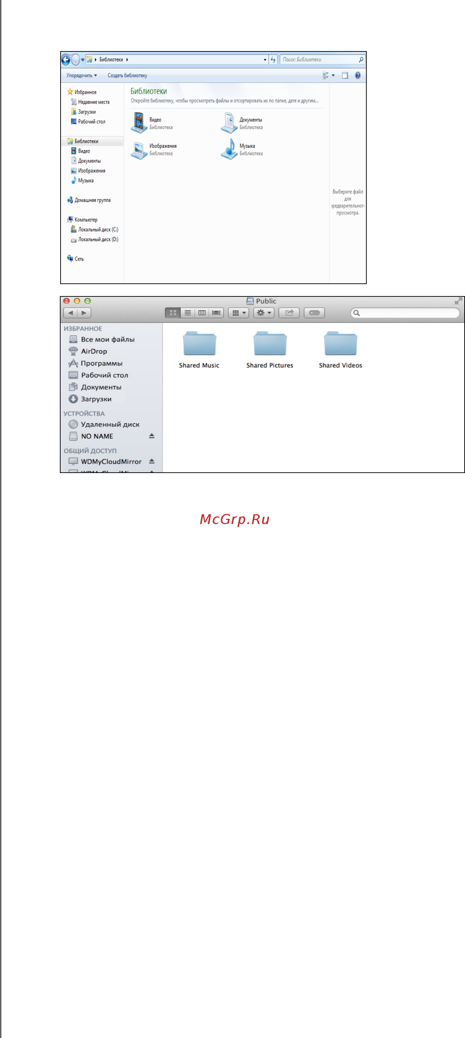The width and height of the screenshot is (465, 1038).
Task: Click the change view icon in Explorer toolbar
Action: [326, 75]
